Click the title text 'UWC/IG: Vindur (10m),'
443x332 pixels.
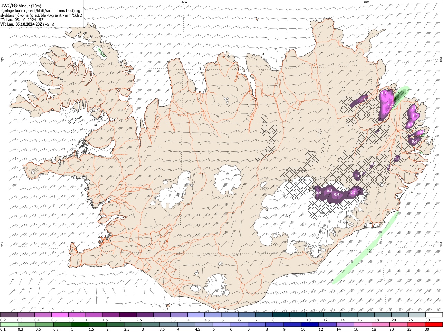(21, 6)
